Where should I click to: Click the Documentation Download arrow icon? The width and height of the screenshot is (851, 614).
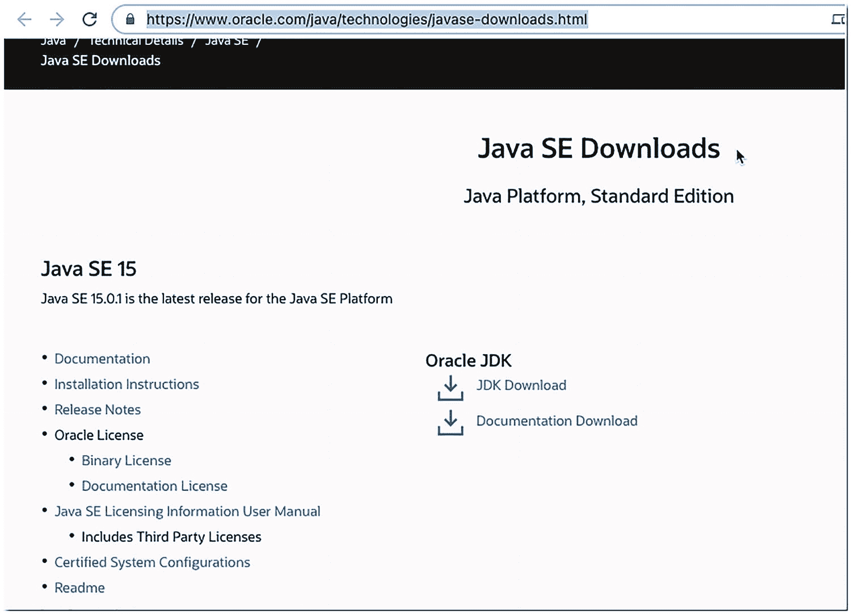coord(450,423)
